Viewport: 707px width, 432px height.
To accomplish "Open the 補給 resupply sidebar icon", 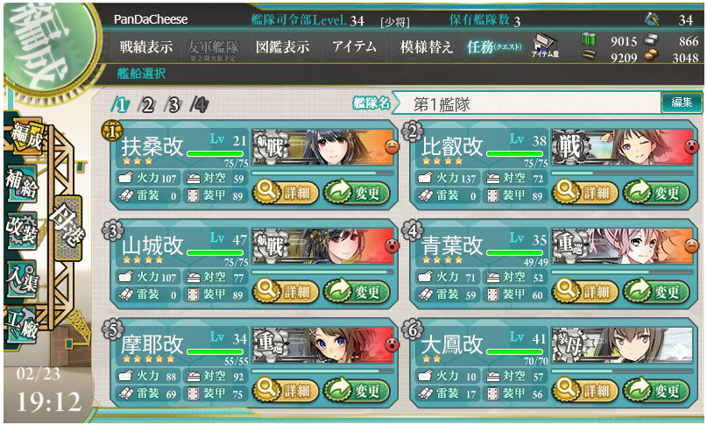I will 22,183.
